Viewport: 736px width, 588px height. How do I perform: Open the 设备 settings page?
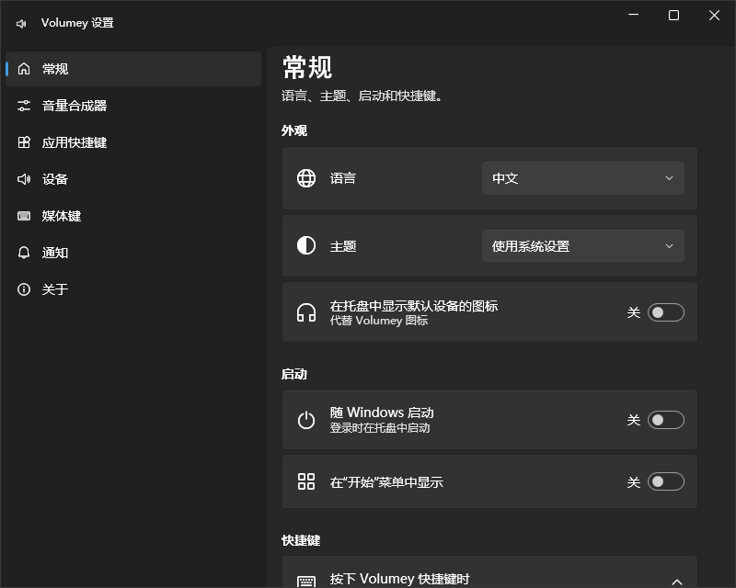pos(133,179)
